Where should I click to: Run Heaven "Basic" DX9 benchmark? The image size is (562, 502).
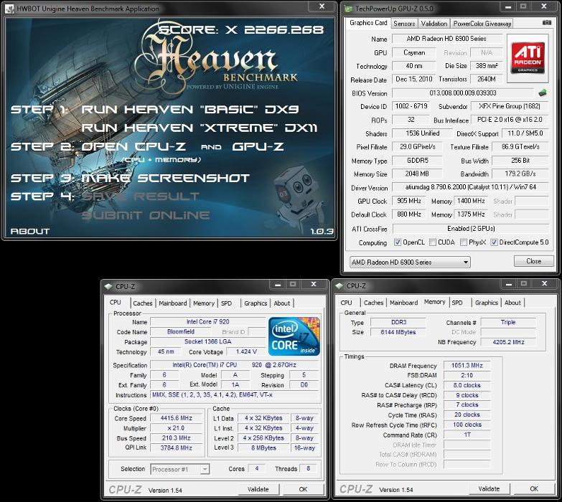click(x=190, y=109)
